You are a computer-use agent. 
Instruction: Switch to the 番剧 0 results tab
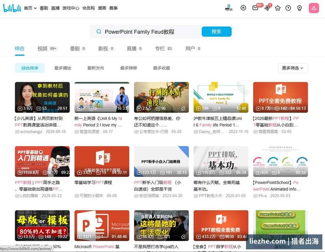tap(78, 49)
